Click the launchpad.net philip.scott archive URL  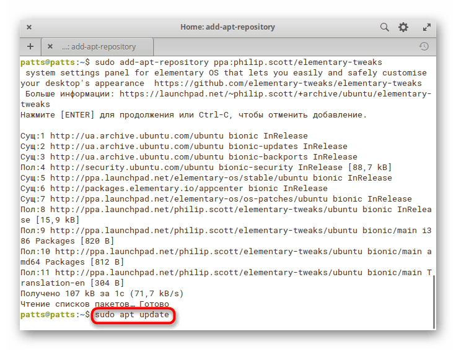226,99
